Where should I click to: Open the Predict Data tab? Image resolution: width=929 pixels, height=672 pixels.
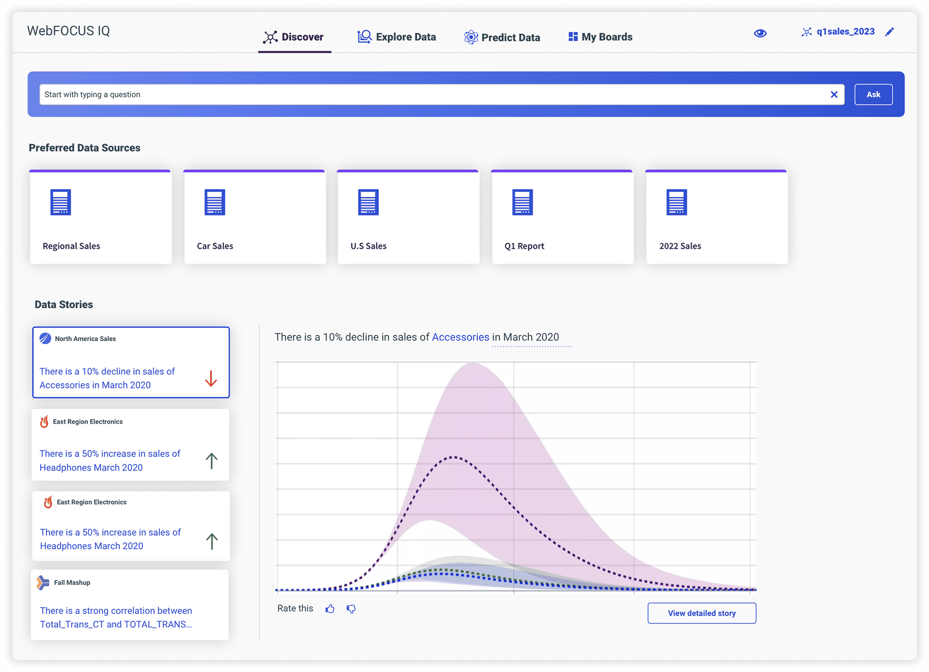coord(502,37)
